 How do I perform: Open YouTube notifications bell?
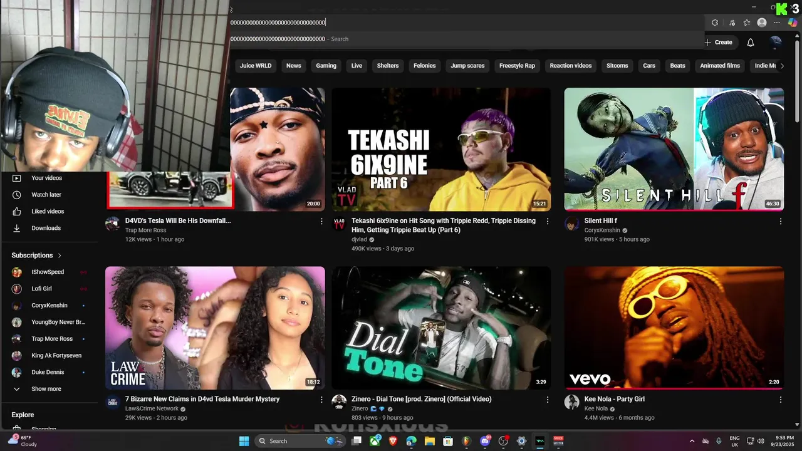[750, 43]
